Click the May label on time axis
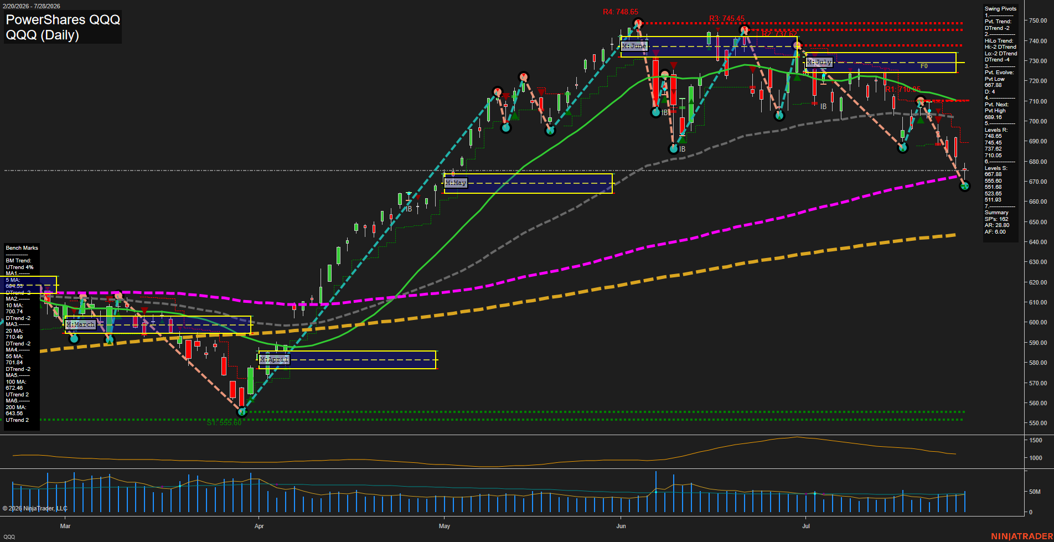 (x=445, y=526)
